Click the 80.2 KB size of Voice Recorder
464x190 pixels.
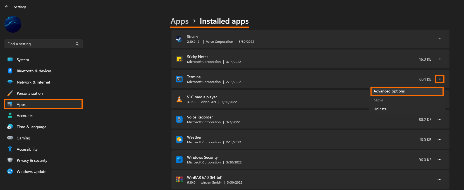425,120
